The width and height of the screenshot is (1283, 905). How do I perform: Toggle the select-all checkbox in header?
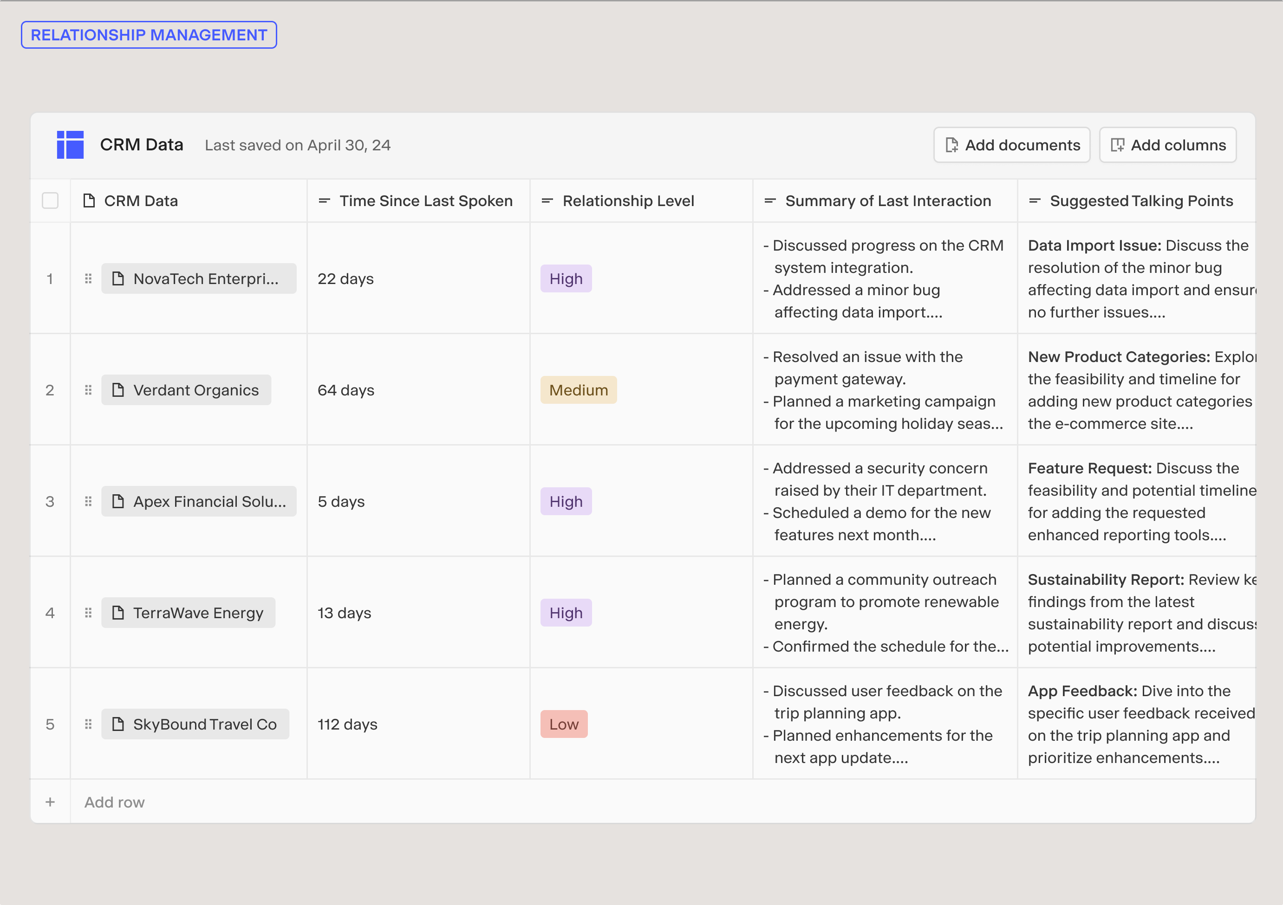(x=50, y=200)
